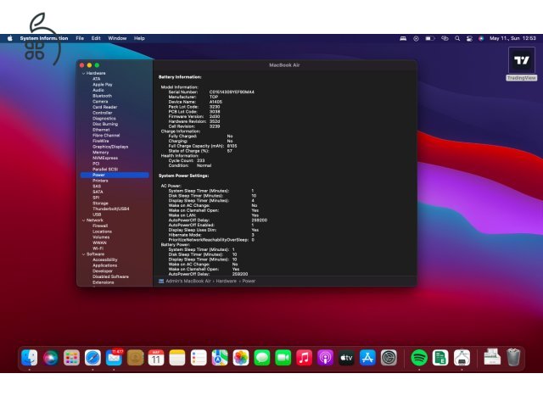Launch Siri from the dock

pyautogui.click(x=51, y=358)
